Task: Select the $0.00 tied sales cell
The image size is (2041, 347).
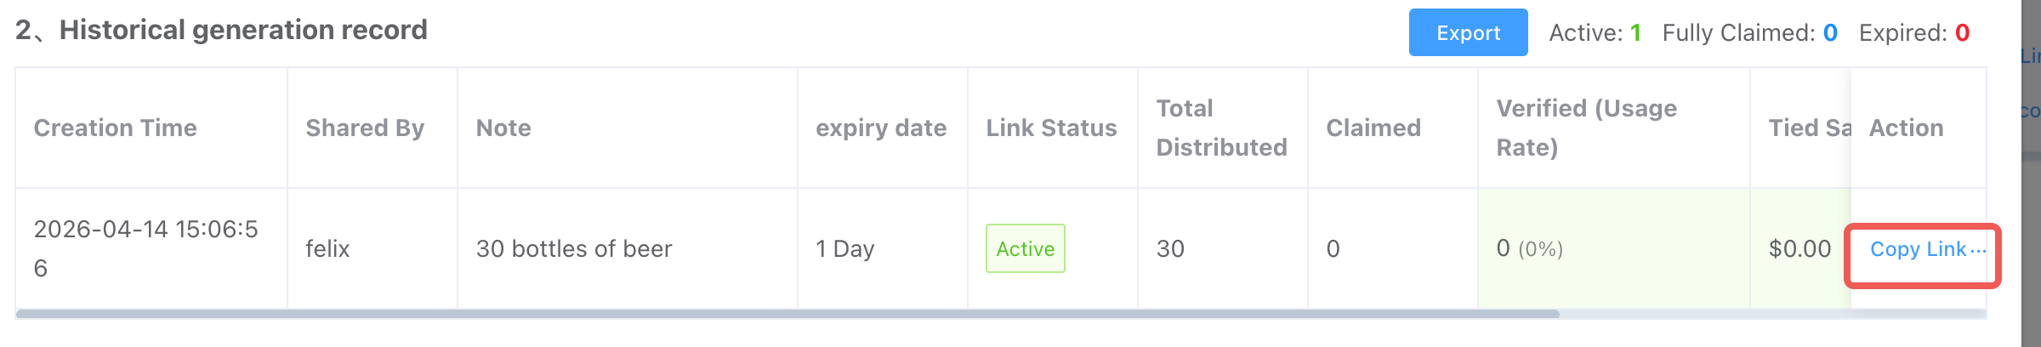Action: click(x=1799, y=248)
